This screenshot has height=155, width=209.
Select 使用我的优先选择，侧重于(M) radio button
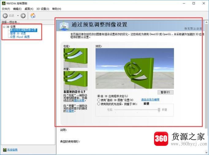tap(99, 104)
